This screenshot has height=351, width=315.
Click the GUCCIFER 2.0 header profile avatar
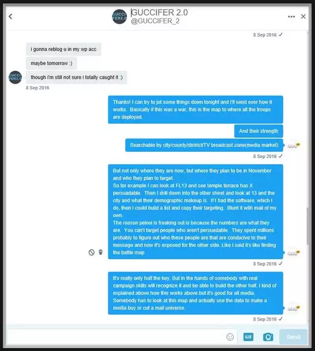tap(119, 16)
